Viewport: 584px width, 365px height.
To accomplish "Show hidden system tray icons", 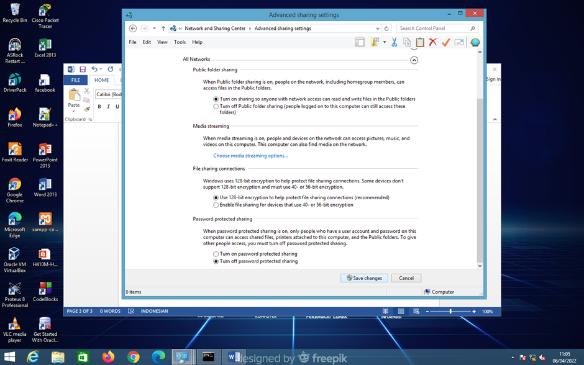I will [x=513, y=358].
